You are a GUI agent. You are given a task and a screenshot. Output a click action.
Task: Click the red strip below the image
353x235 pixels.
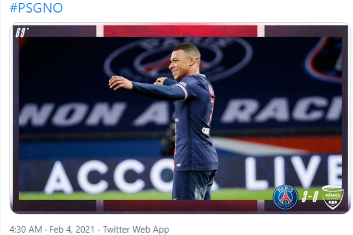[x=180, y=205]
